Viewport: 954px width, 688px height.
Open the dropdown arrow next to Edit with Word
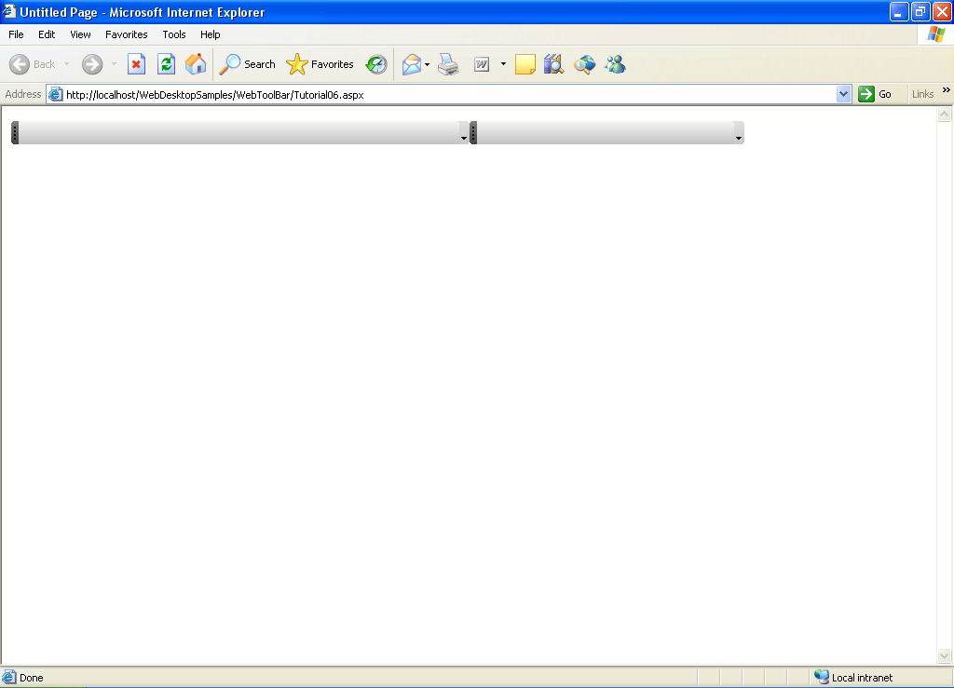pyautogui.click(x=503, y=64)
